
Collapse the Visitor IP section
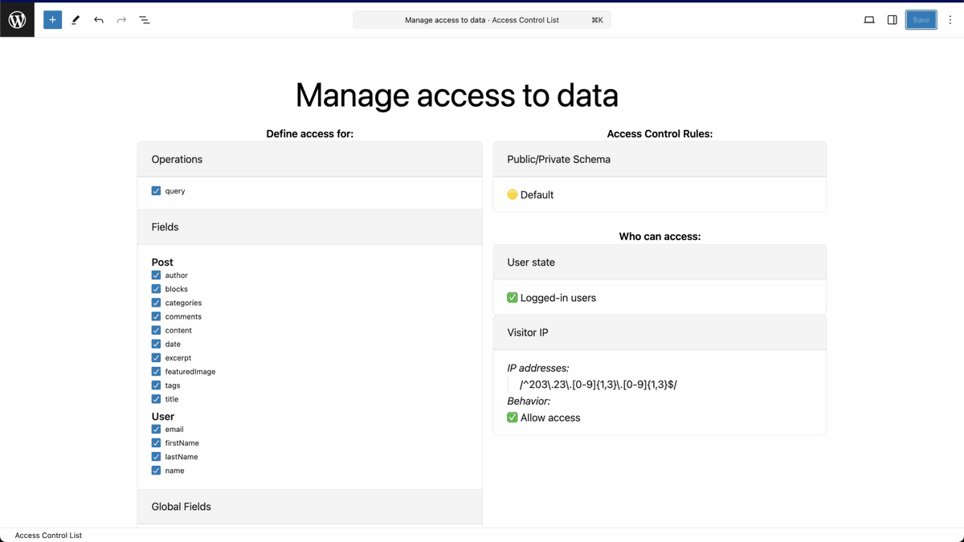coord(659,332)
